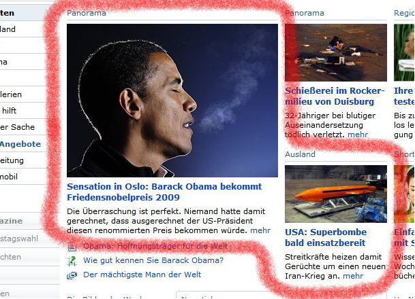Open Der mächtigste Mann der Welt gallery link
Screen dimensions: 415x299
coord(142,275)
